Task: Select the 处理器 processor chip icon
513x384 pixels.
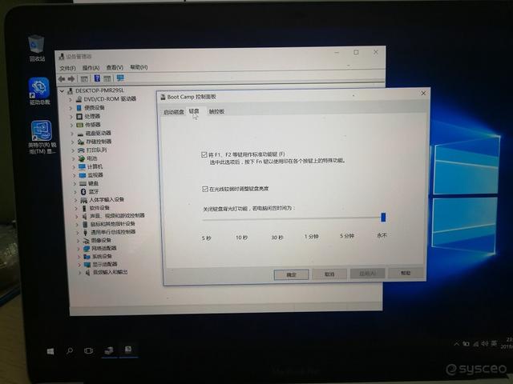Action: tap(79, 116)
